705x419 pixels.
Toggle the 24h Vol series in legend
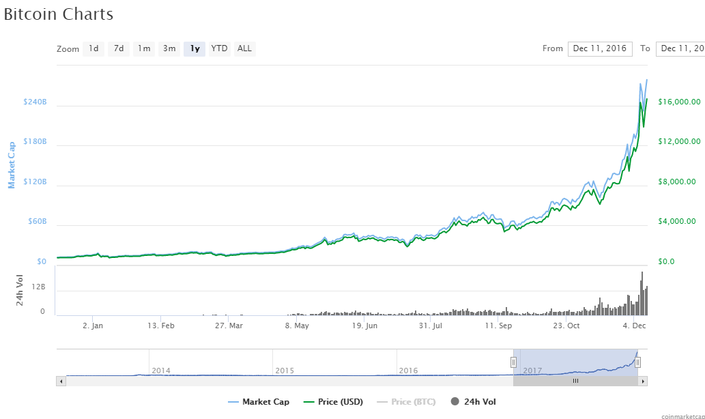(x=474, y=402)
